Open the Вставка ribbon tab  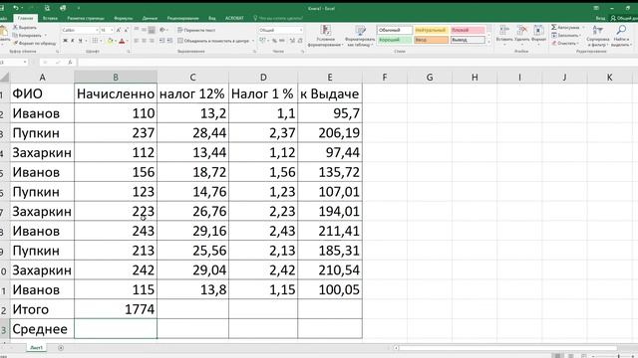point(50,18)
